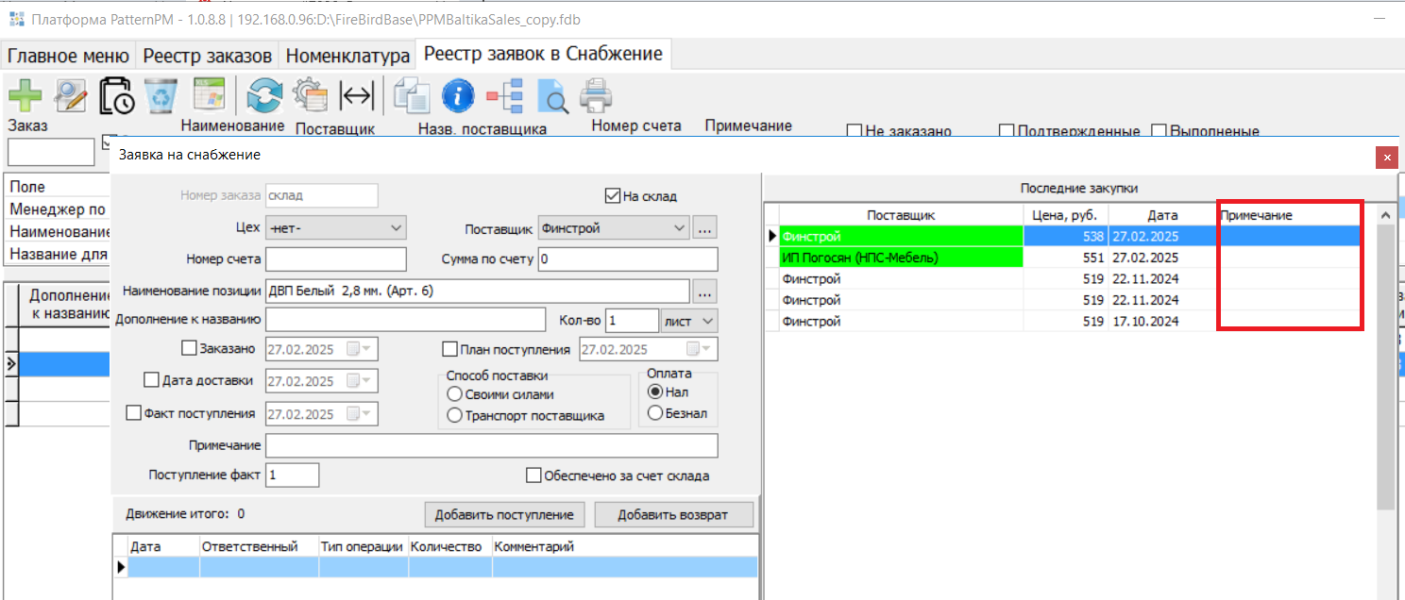The width and height of the screenshot is (1405, 600).
Task: Click the column width fit icon
Action: (358, 95)
